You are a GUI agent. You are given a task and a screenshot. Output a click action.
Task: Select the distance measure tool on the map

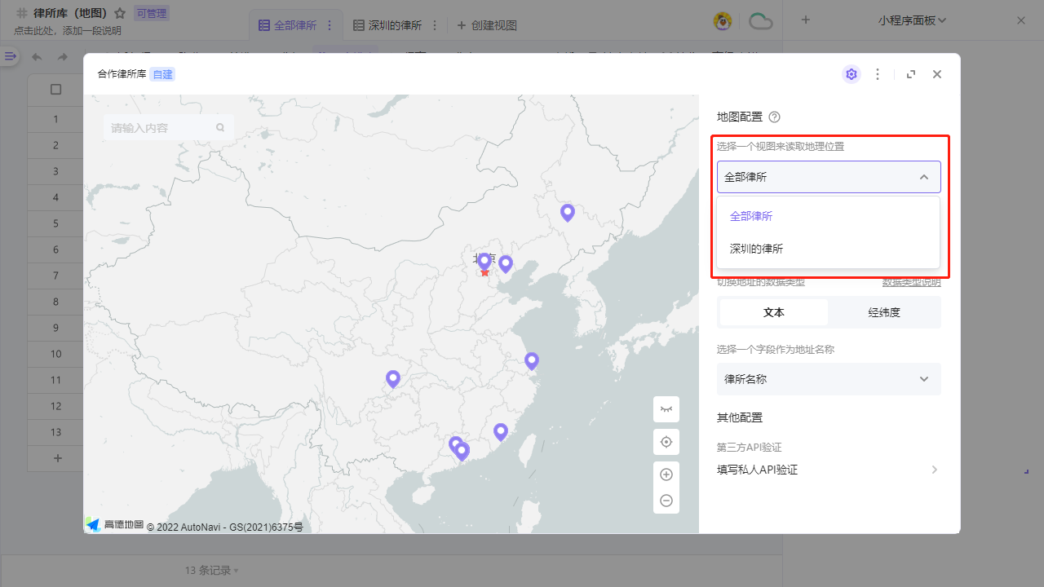(x=666, y=408)
